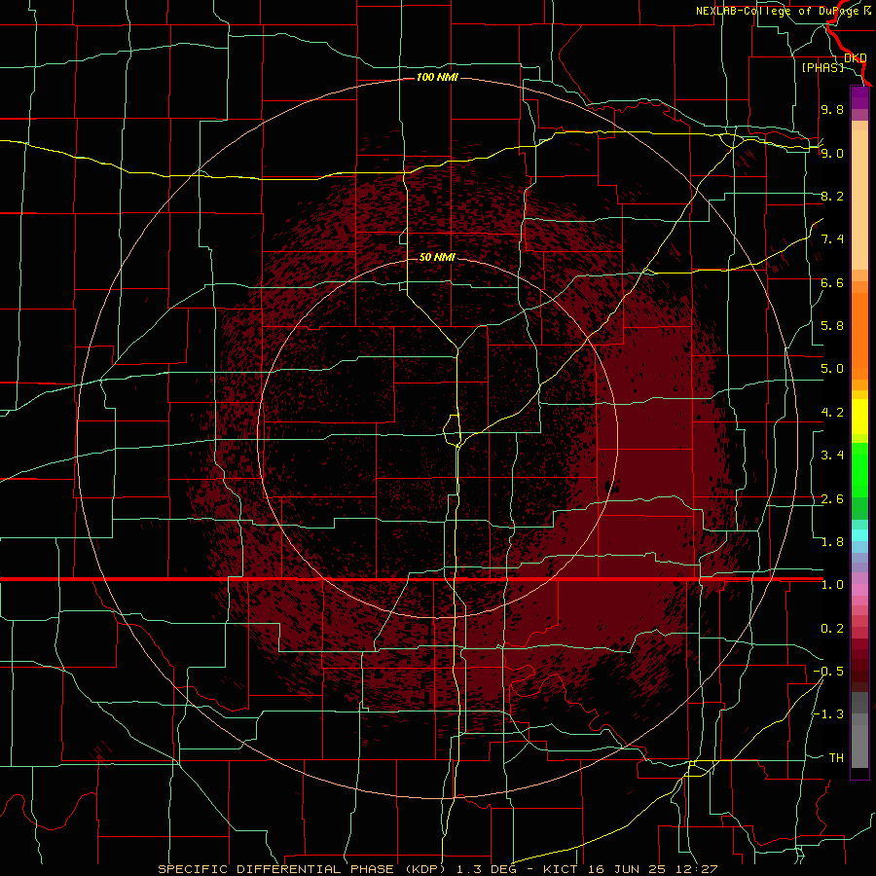Click the 9.0 value on color scale

click(x=832, y=153)
